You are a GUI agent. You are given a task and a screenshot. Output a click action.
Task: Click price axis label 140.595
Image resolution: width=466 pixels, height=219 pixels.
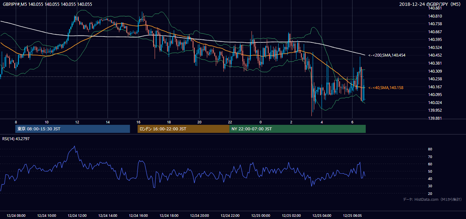[x=435, y=39]
